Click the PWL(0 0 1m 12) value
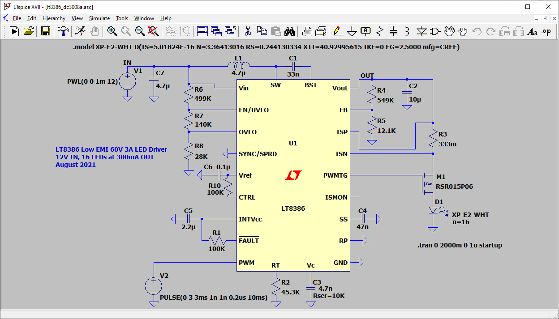The width and height of the screenshot is (559, 319). [93, 82]
